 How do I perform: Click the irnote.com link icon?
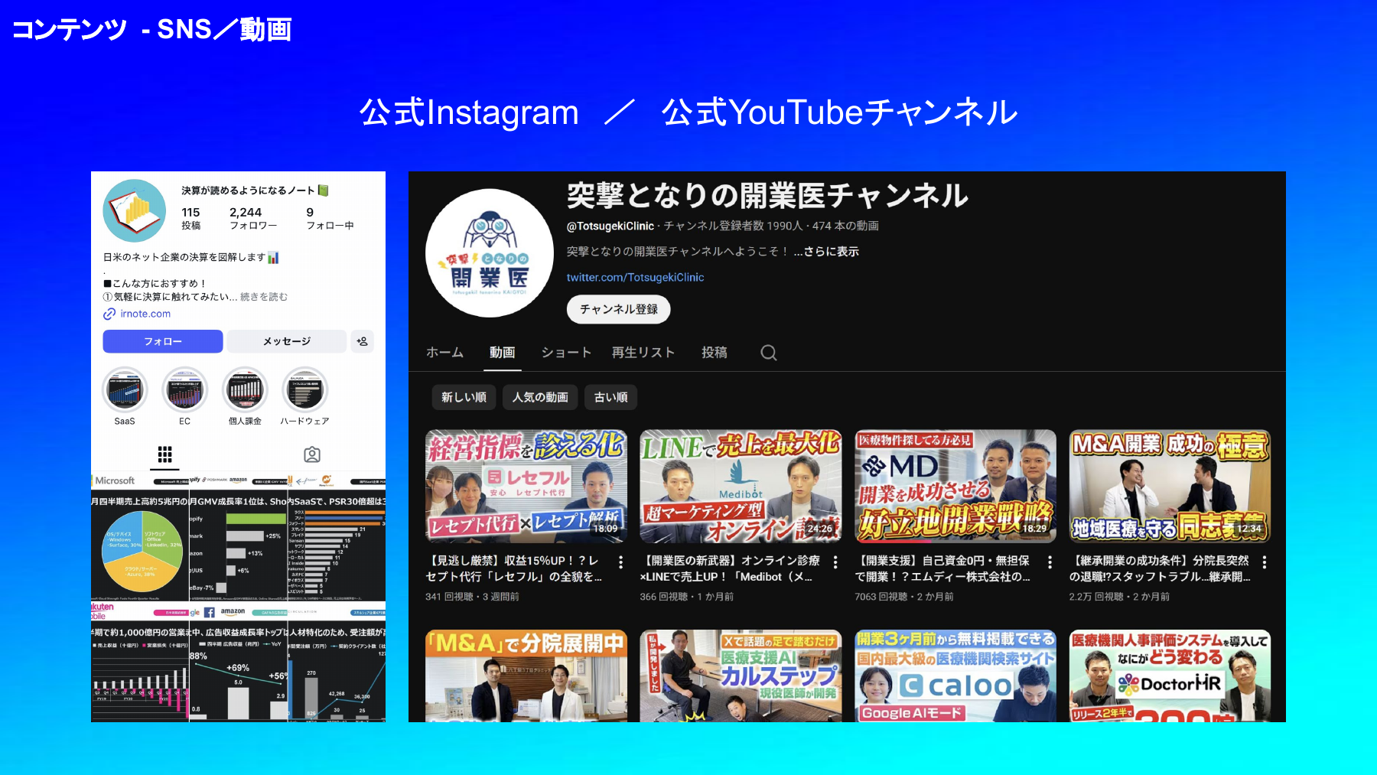(109, 314)
